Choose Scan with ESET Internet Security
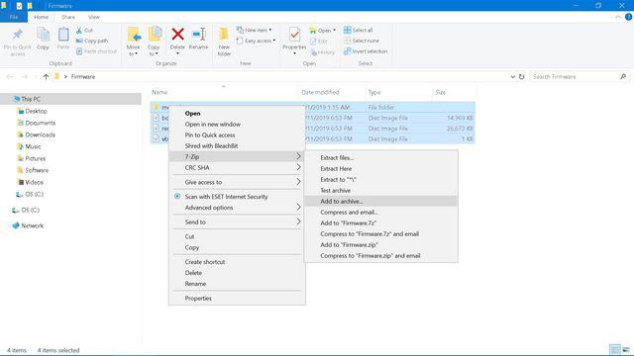634x356 pixels. click(237, 197)
